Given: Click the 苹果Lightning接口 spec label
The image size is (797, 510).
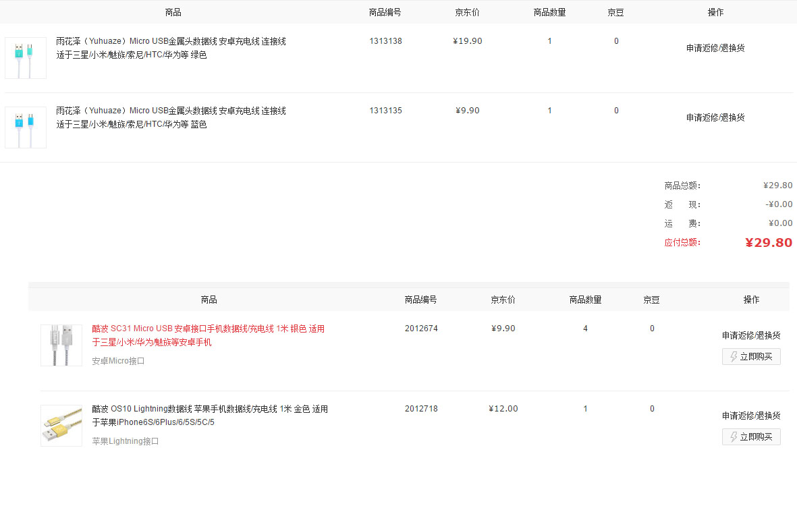Looking at the screenshot, I should click(x=125, y=441).
